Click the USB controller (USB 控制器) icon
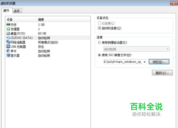 (x=8, y=47)
